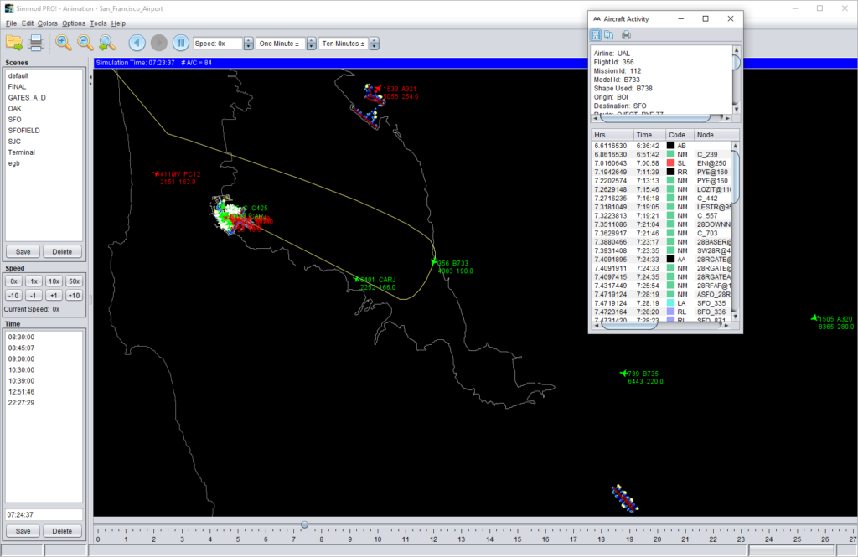Viewport: 858px width, 557px height.
Task: Print from the Aircraft Activity window
Action: tap(626, 35)
